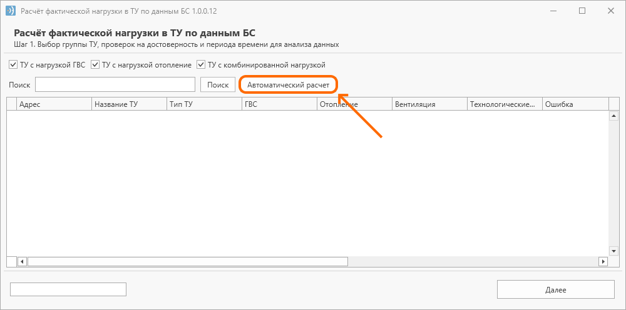Click the horizontal scrollbar right arrow
This screenshot has height=310, width=626.
603,262
